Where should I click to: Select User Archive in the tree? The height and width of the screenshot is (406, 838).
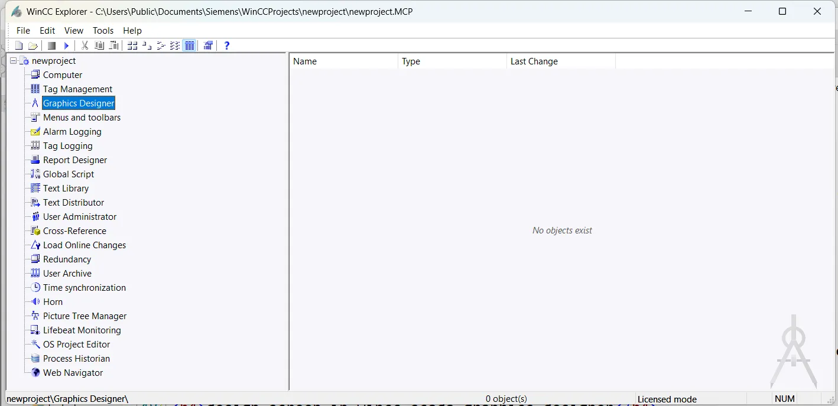point(67,273)
